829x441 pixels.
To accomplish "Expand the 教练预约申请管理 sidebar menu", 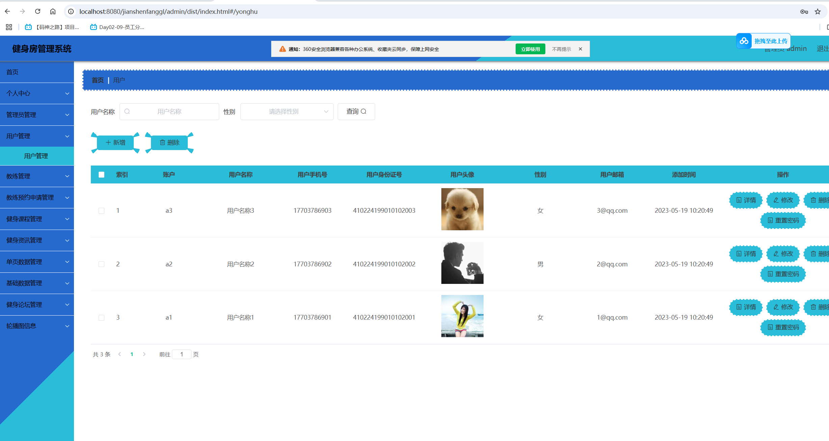I will coord(37,198).
